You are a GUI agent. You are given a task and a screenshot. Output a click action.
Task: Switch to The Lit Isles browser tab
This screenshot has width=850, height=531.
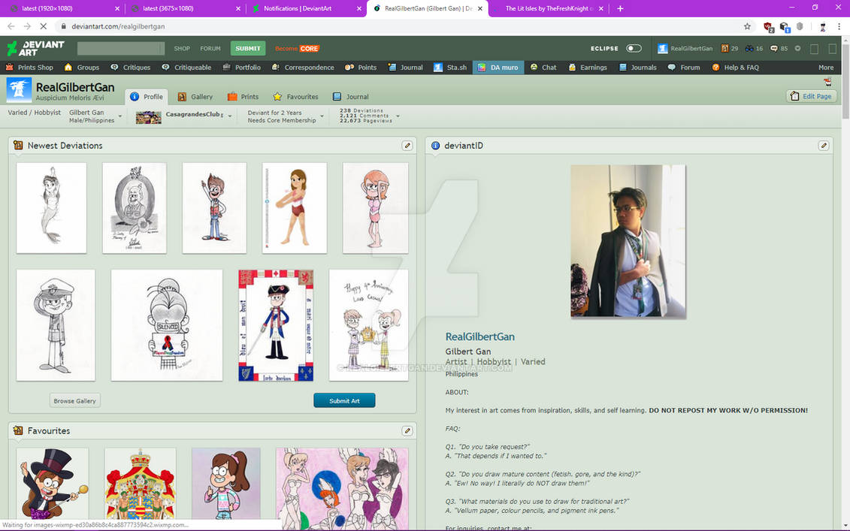tap(548, 9)
